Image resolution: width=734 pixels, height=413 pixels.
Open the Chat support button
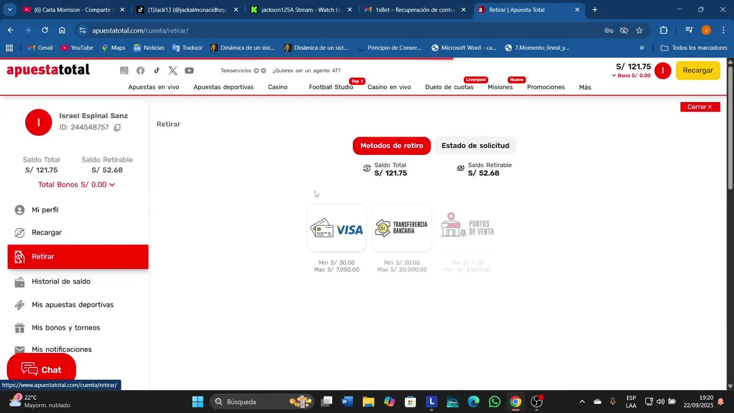[41, 369]
